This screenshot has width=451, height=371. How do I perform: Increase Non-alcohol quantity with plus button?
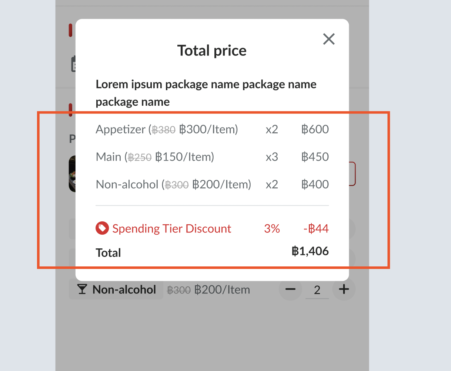(344, 289)
